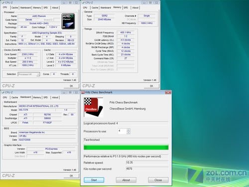Click the AMD Phenom processor logo
249x187 pixels.
point(68,21)
